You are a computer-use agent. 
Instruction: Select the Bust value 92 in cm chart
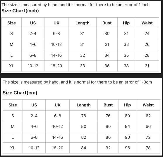108,148
